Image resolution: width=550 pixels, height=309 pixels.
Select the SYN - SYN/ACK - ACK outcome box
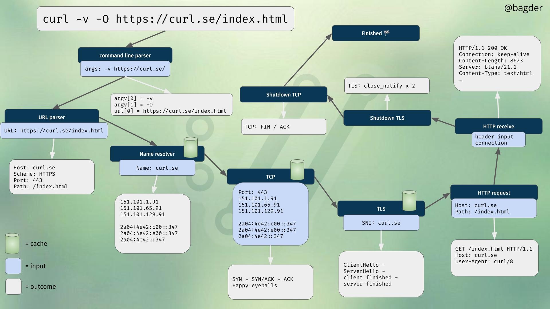(x=270, y=282)
